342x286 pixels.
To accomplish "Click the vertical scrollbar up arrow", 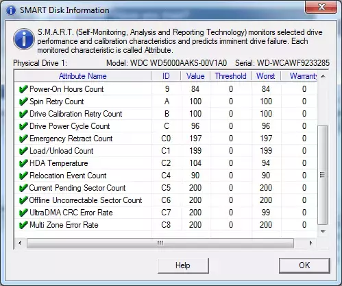I will pyautogui.click(x=323, y=76).
